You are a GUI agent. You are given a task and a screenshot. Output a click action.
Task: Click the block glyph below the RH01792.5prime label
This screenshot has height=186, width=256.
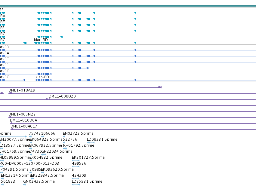[65, 148]
